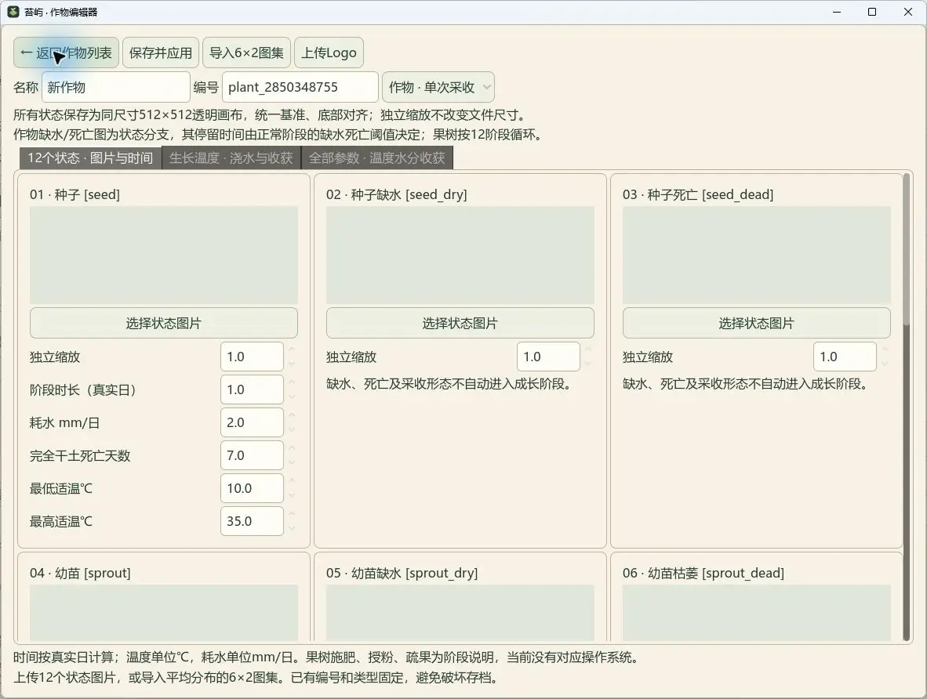Decrease 独立缩放 in the 03 种子死亡 card
The image size is (927, 699).
click(885, 364)
